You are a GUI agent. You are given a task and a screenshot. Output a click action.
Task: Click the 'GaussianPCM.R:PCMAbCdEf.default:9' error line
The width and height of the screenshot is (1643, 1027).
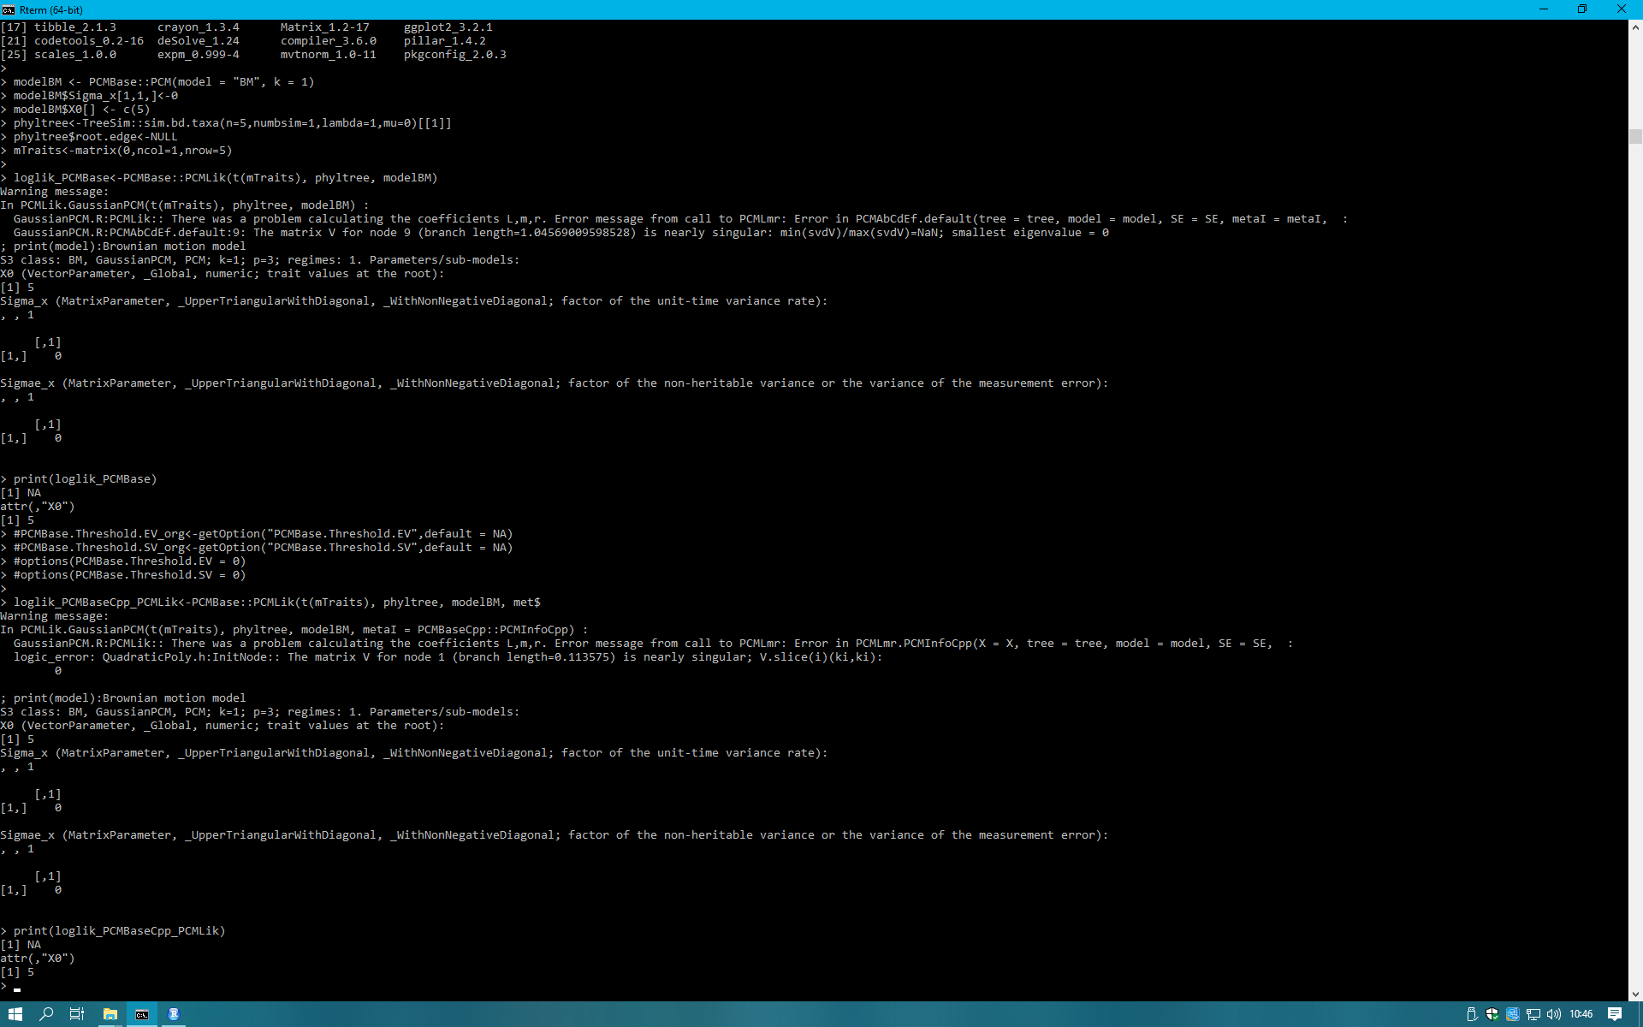pos(561,233)
